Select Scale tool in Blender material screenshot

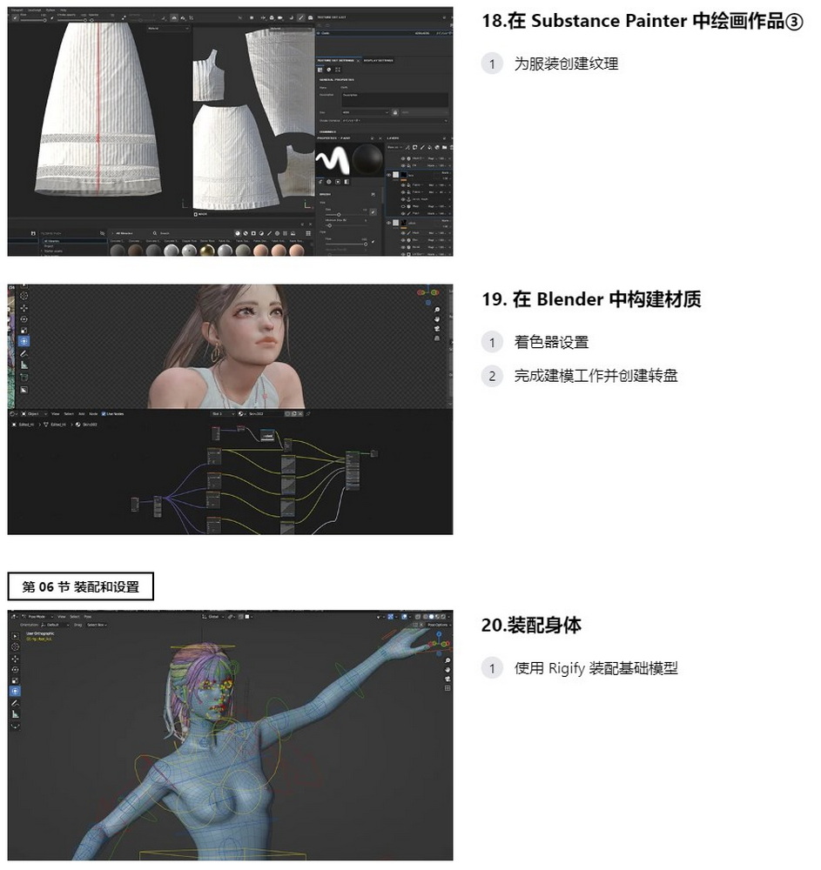tap(24, 330)
